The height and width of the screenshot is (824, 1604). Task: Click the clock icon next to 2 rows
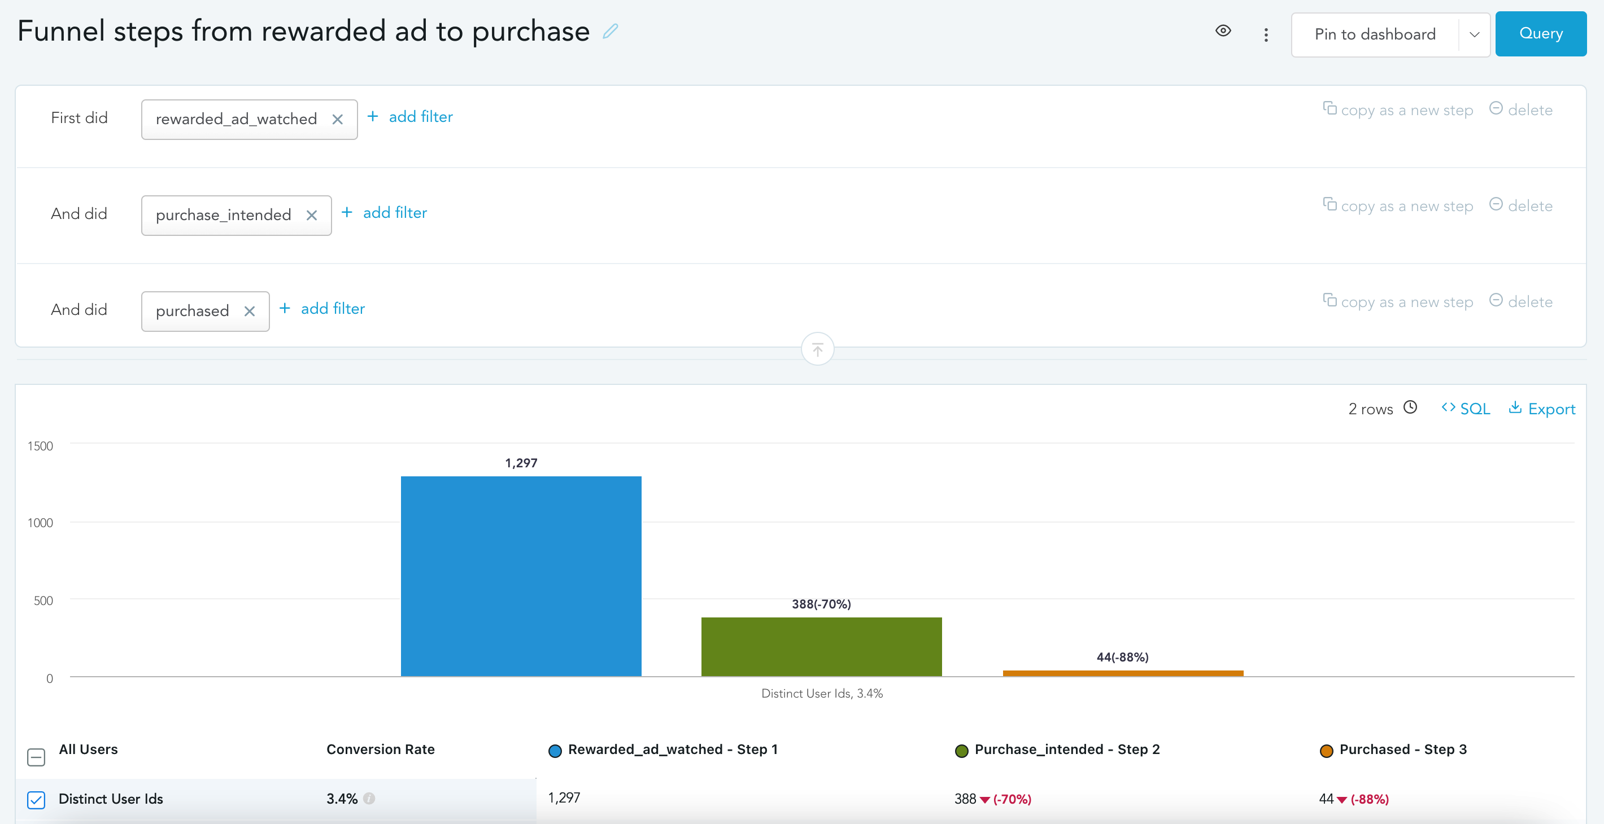pyautogui.click(x=1410, y=407)
